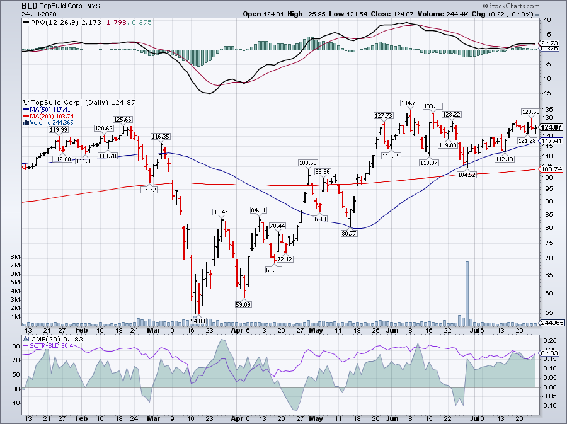Viewport: 567px width, 424px height.
Task: Click the 127.73 price label
Action: coord(383,116)
